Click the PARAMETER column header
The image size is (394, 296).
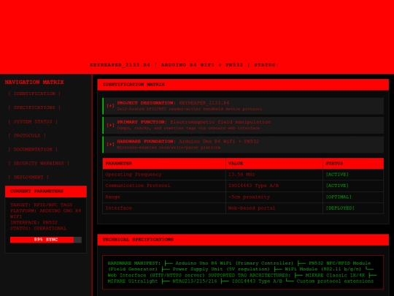click(x=164, y=164)
